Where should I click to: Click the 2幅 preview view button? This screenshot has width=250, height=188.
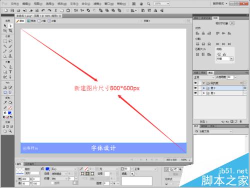[x=41, y=21]
